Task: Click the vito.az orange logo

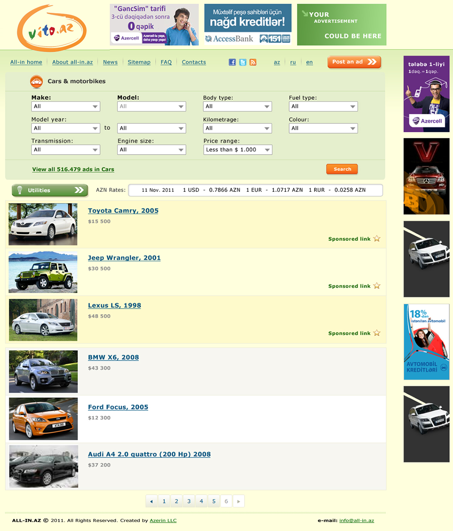Action: click(52, 28)
